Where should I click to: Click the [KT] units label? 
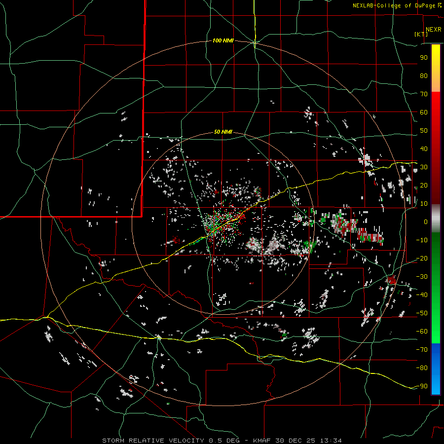point(421,34)
